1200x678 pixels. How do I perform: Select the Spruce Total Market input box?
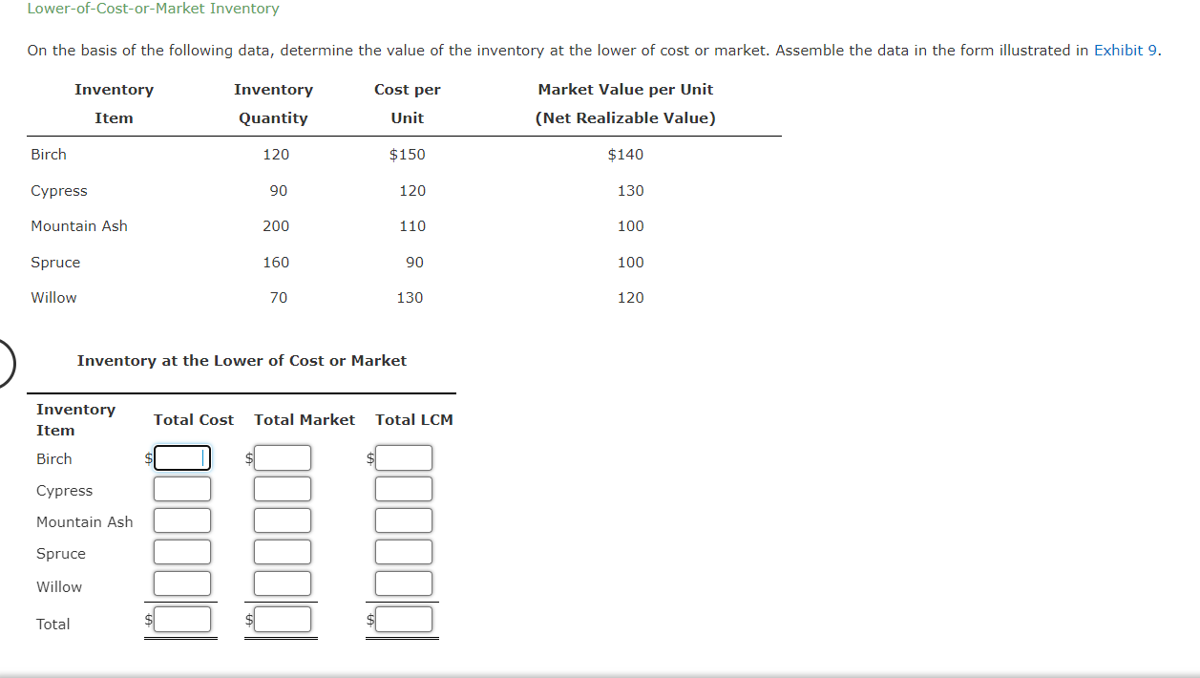tap(282, 551)
